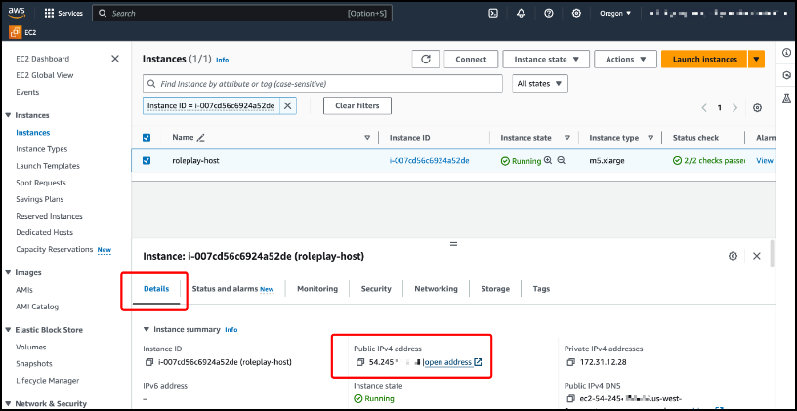This screenshot has width=797, height=411.
Task: Click the Connect button
Action: [471, 59]
